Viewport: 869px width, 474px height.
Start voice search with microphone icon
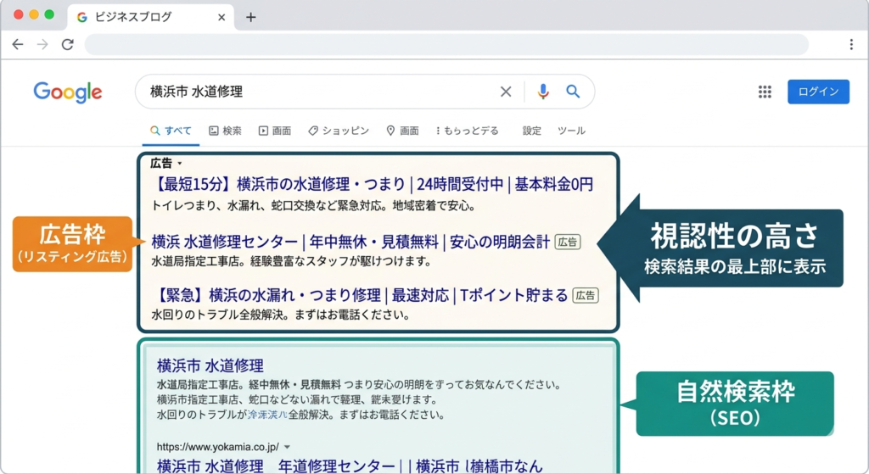pyautogui.click(x=543, y=92)
